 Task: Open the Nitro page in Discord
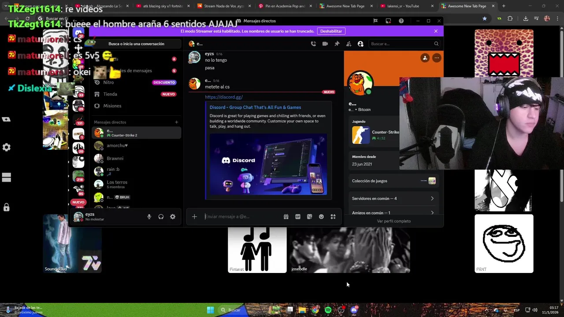point(136,82)
